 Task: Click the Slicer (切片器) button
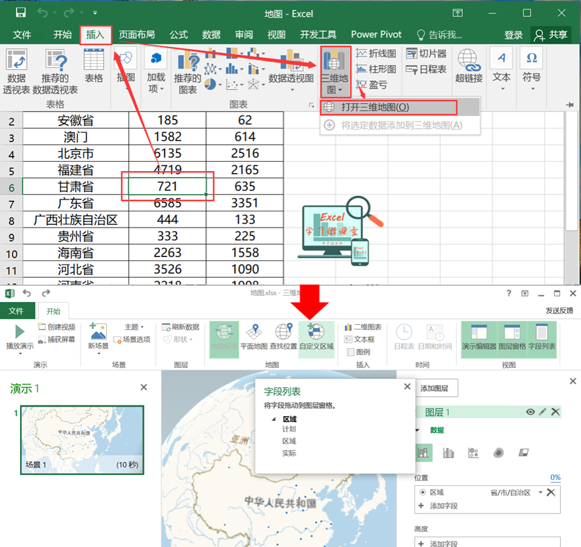pyautogui.click(x=426, y=54)
